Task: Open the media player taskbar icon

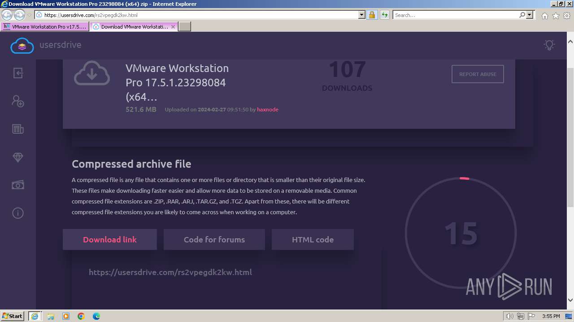Action: click(x=66, y=316)
